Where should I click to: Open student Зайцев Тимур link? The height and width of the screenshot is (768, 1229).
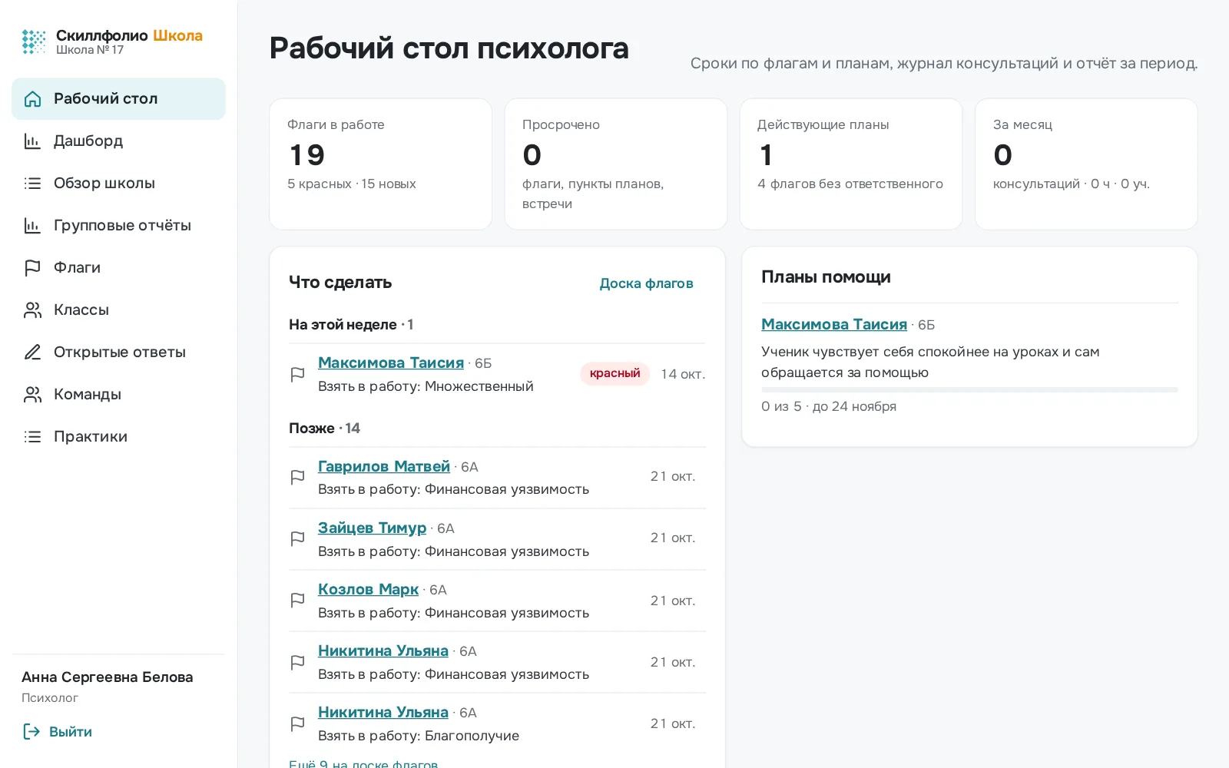coord(372,528)
